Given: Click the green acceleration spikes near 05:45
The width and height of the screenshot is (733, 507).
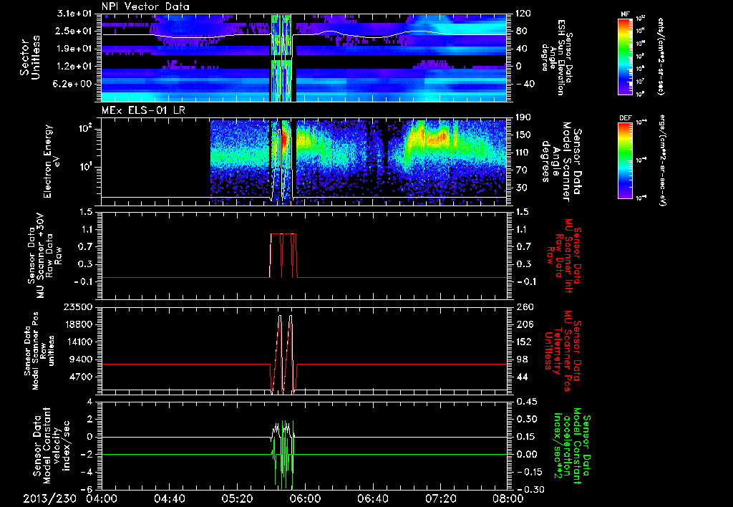Looking at the screenshot, I should pos(283,454).
